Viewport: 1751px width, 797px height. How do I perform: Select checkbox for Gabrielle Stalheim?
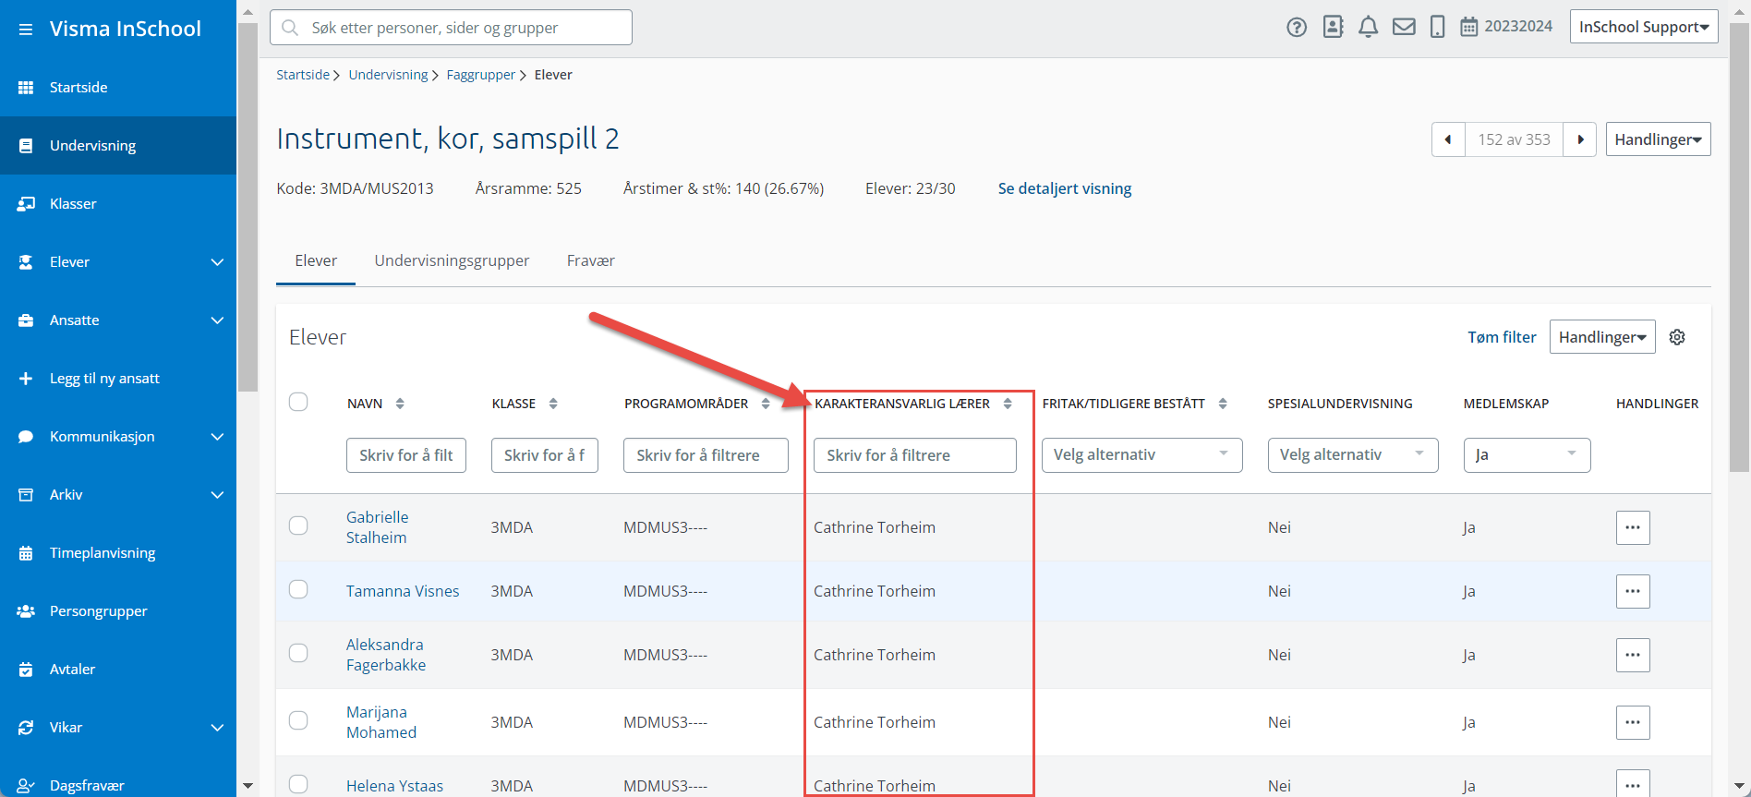tap(298, 525)
